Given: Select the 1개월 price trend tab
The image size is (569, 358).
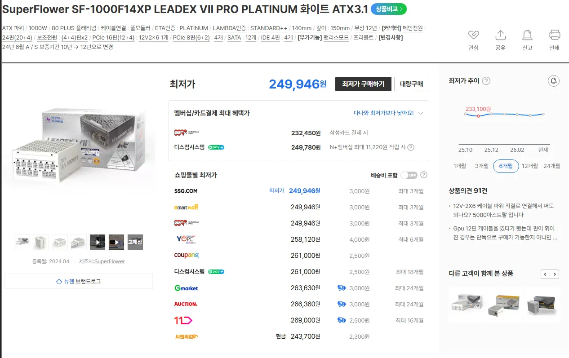Looking at the screenshot, I should [460, 166].
